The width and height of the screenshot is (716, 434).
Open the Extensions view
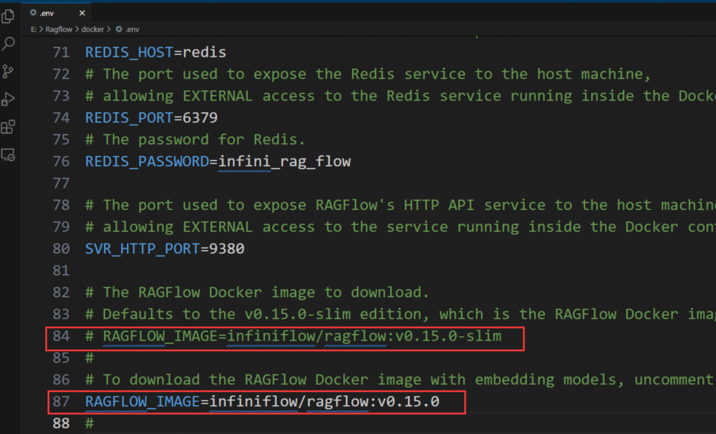pyautogui.click(x=9, y=127)
